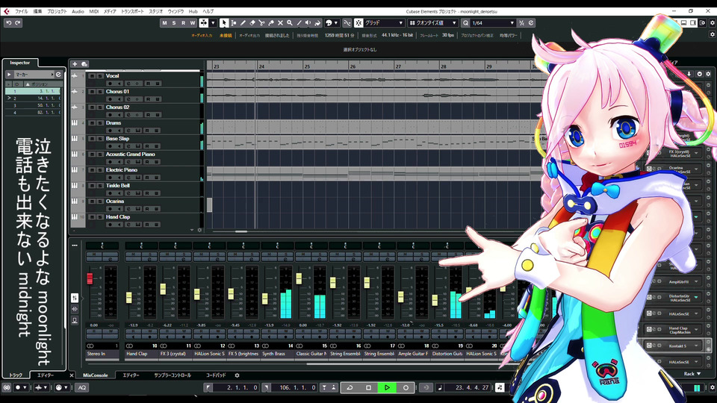Screen dimensions: 717x403
Task: Mute the Vocal track
Action: [x=92, y=76]
